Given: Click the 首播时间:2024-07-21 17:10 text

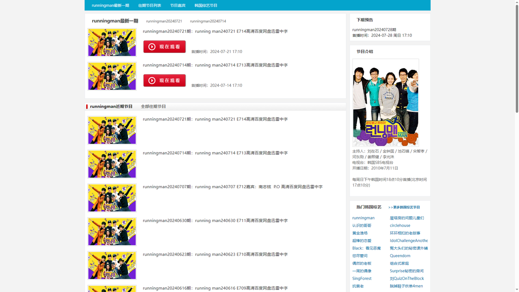Looking at the screenshot, I should (217, 52).
